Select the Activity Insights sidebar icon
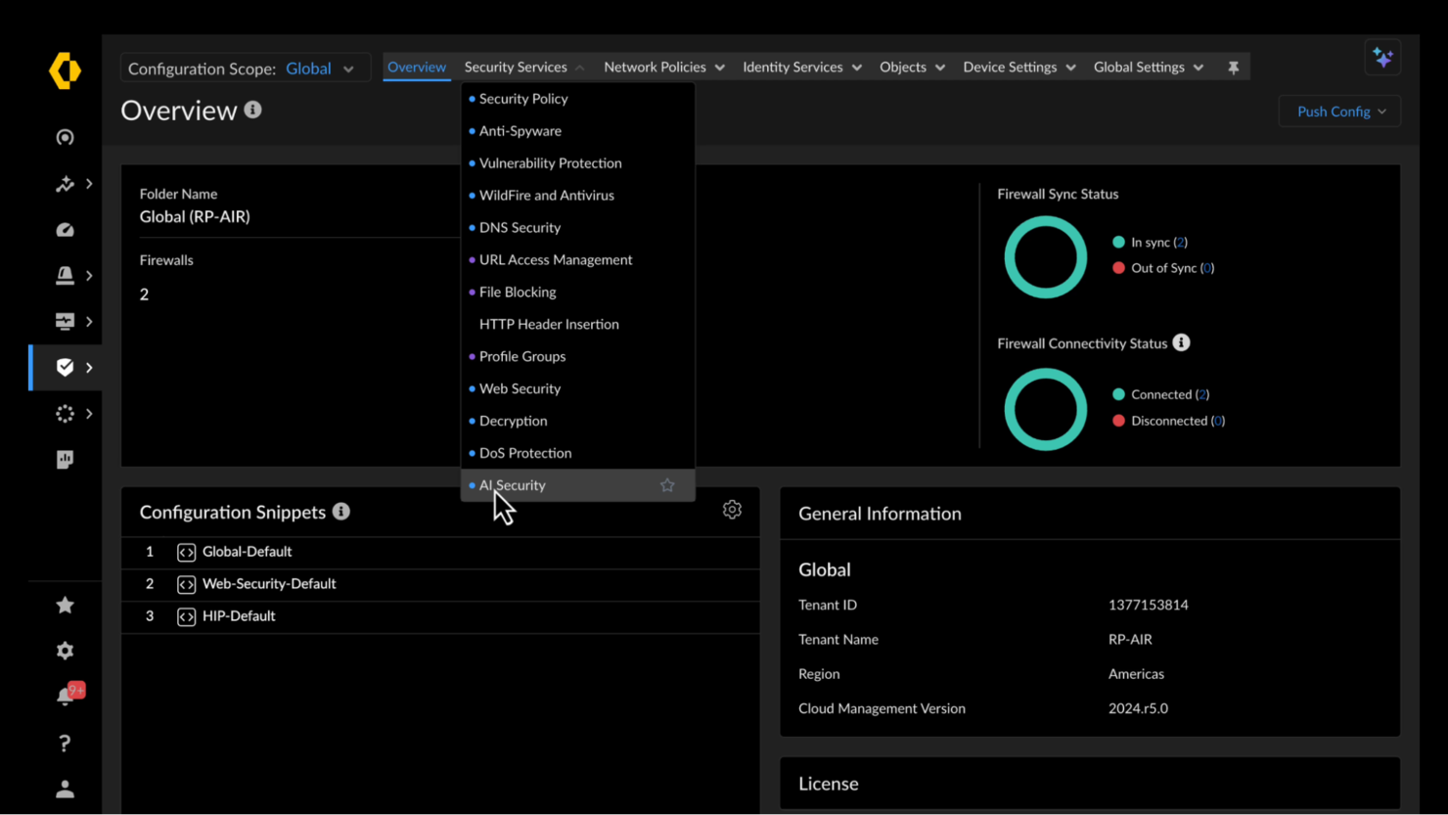Image resolution: width=1448 pixels, height=815 pixels. [65, 184]
